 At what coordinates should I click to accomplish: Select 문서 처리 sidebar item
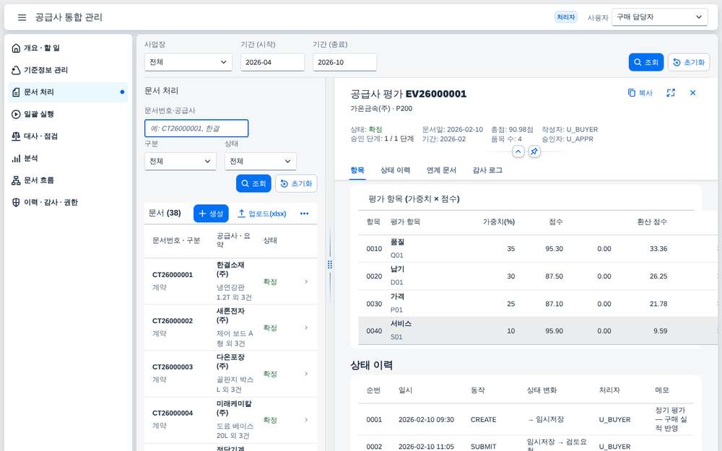tap(68, 92)
